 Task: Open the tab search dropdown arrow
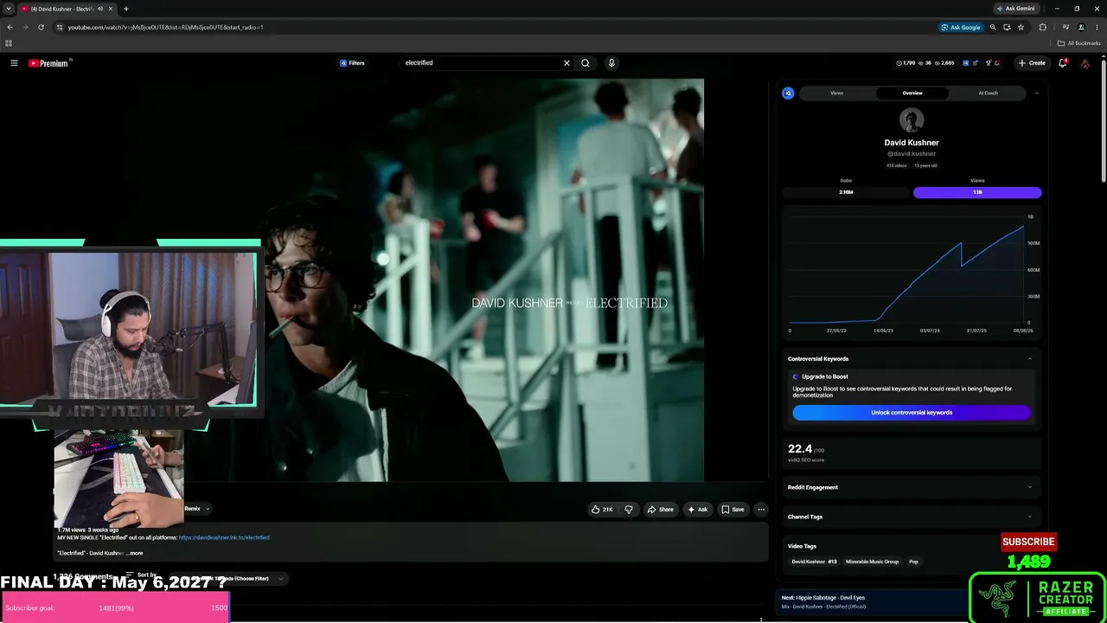pos(8,9)
